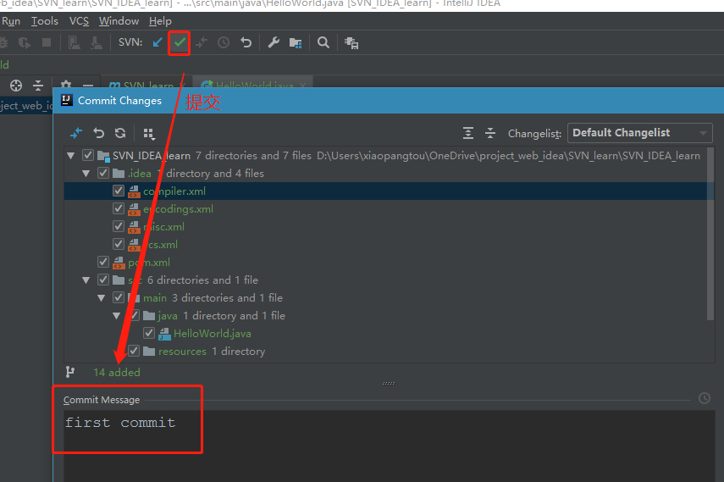Open the Help menu

pos(160,21)
